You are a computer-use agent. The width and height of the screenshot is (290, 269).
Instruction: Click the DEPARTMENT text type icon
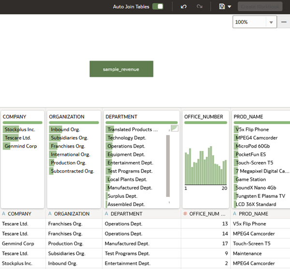point(106,214)
